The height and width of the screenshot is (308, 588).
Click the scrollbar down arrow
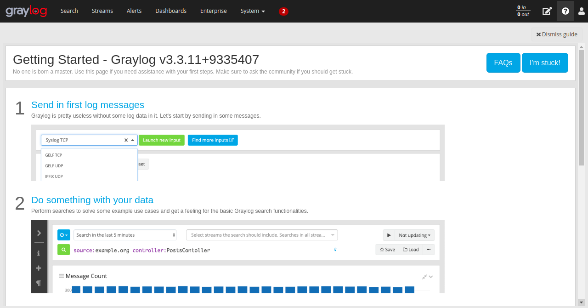[x=582, y=303]
